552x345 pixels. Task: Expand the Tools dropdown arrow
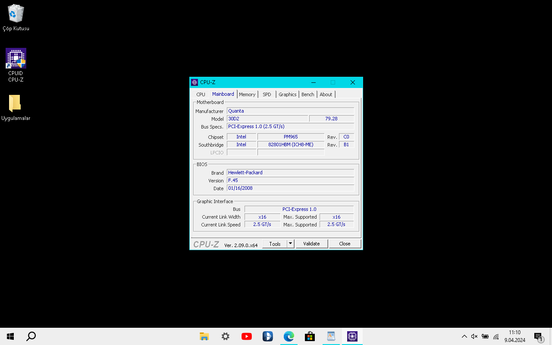point(291,244)
